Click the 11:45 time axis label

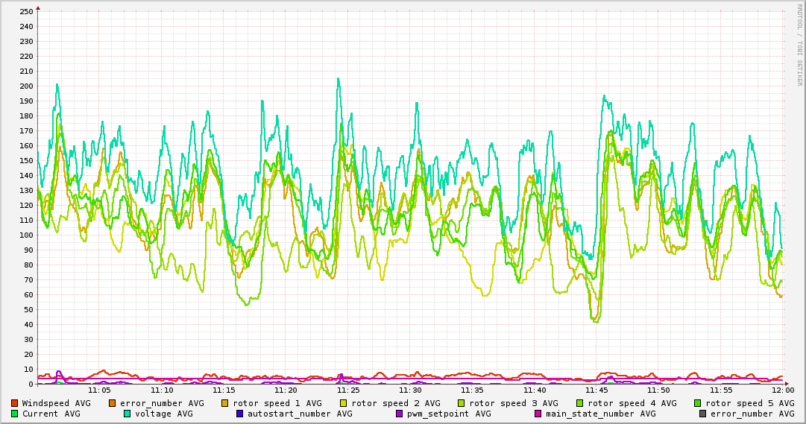coord(596,390)
